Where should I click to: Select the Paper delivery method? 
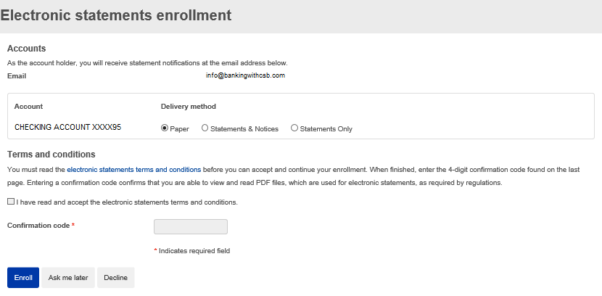[165, 128]
